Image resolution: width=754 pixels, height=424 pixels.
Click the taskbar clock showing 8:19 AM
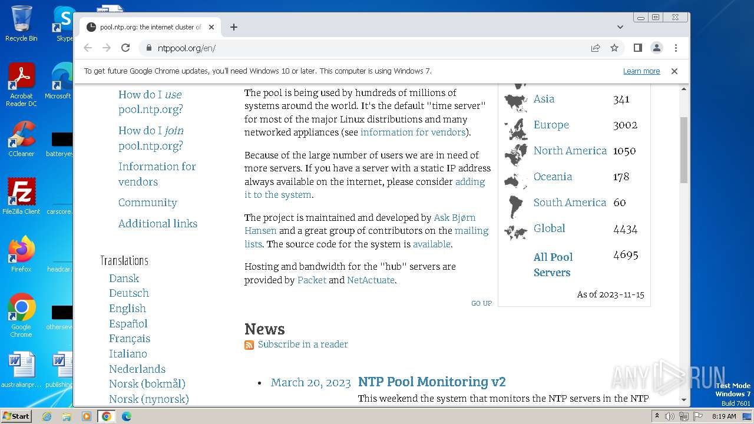click(x=724, y=416)
